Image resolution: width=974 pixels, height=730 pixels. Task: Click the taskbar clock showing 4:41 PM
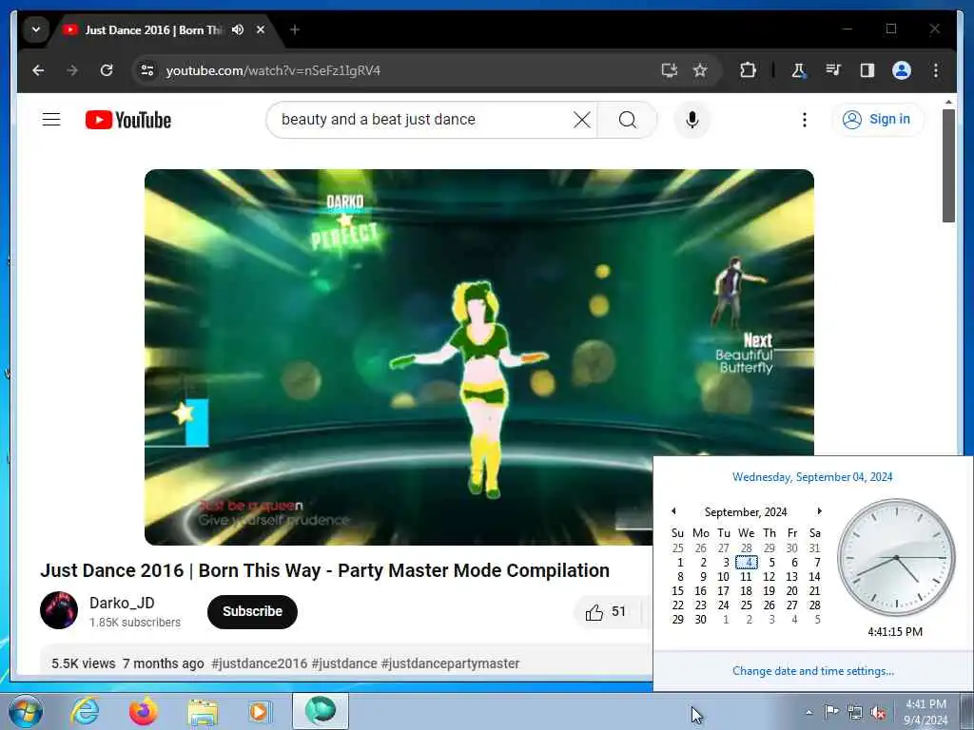point(925,712)
